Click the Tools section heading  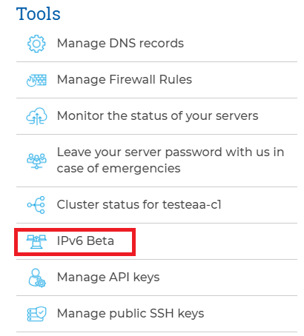[39, 13]
